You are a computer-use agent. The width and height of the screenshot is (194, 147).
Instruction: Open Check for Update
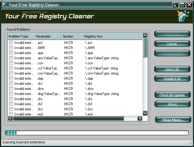(172, 95)
